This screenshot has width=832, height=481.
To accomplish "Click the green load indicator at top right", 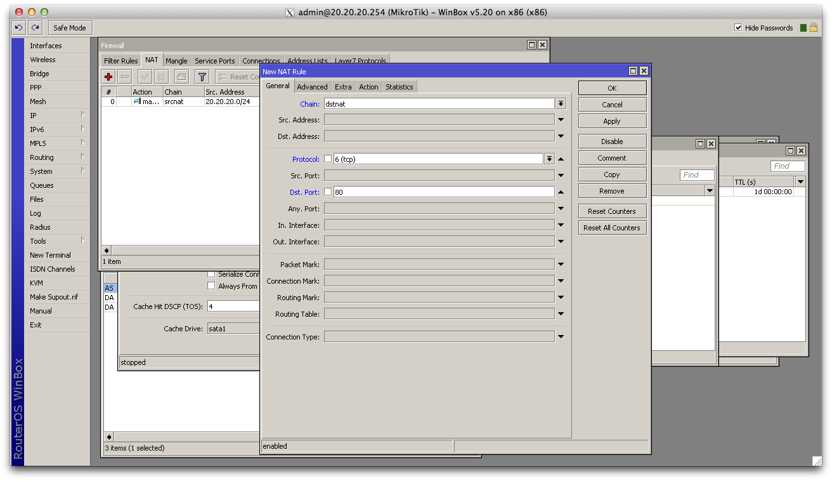I will [803, 28].
